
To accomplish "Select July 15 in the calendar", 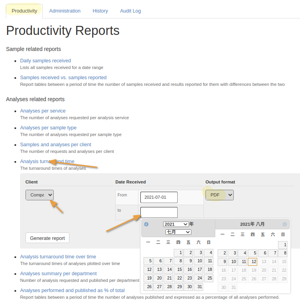I will point(178,269).
